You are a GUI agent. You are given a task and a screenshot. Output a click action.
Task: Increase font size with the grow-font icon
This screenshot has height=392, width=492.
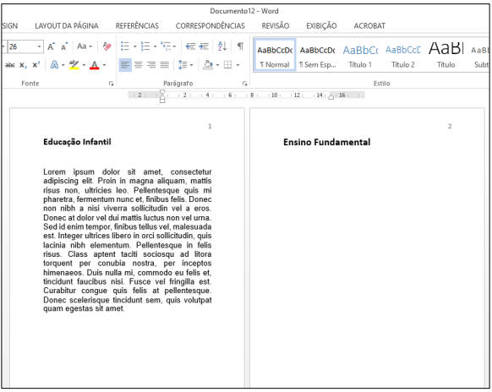[x=52, y=46]
